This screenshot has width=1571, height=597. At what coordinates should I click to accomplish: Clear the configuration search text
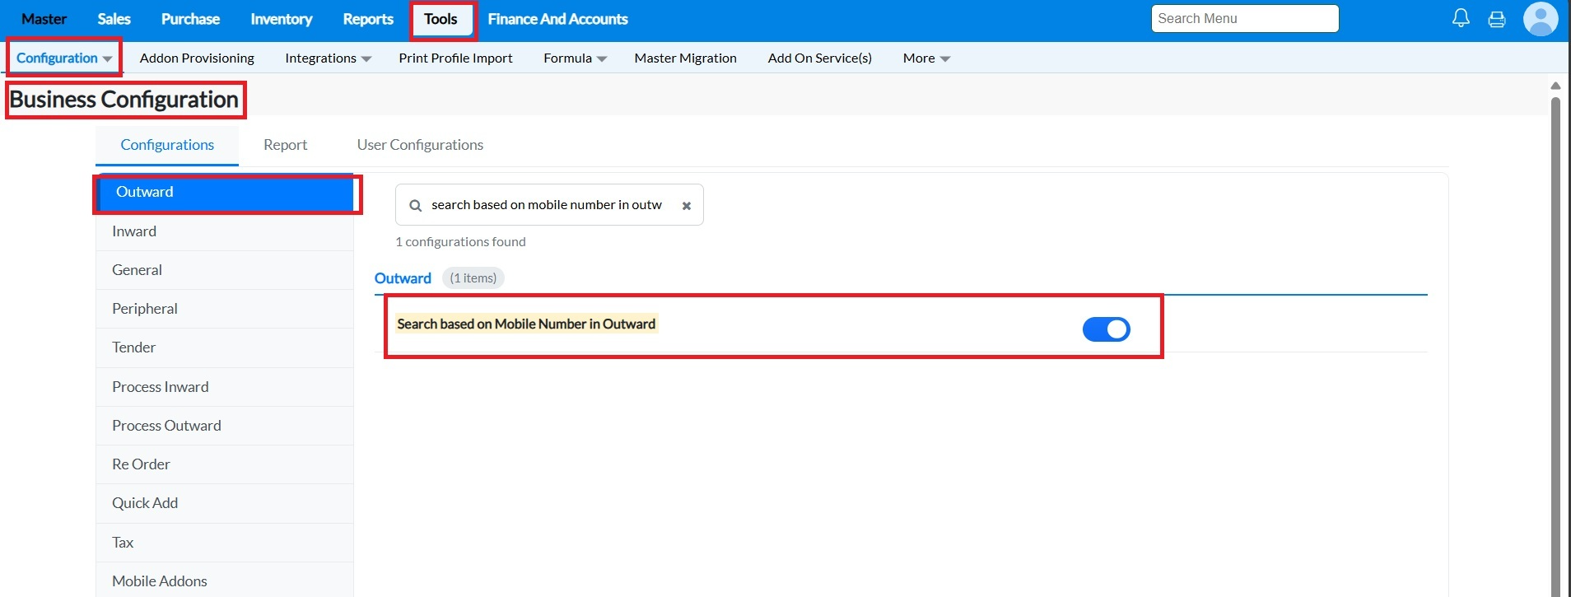click(x=686, y=206)
